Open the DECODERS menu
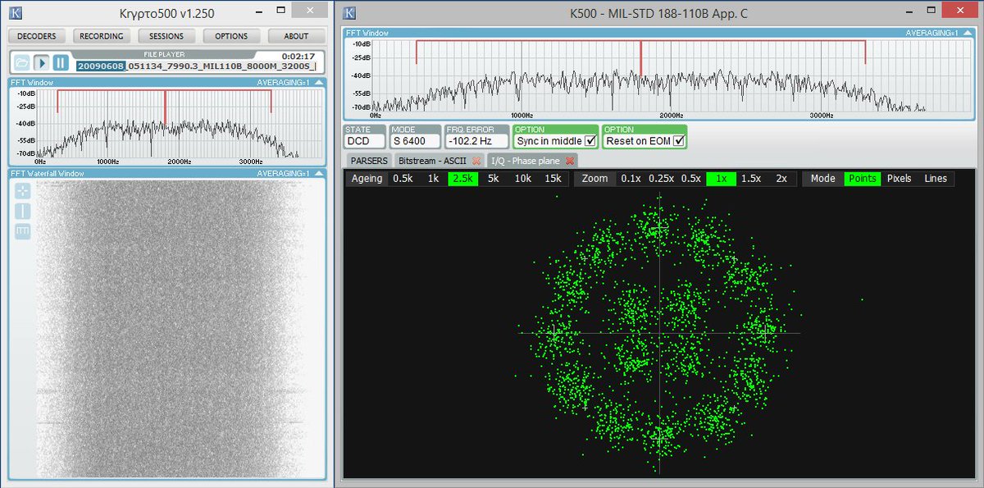This screenshot has width=984, height=488. [37, 35]
